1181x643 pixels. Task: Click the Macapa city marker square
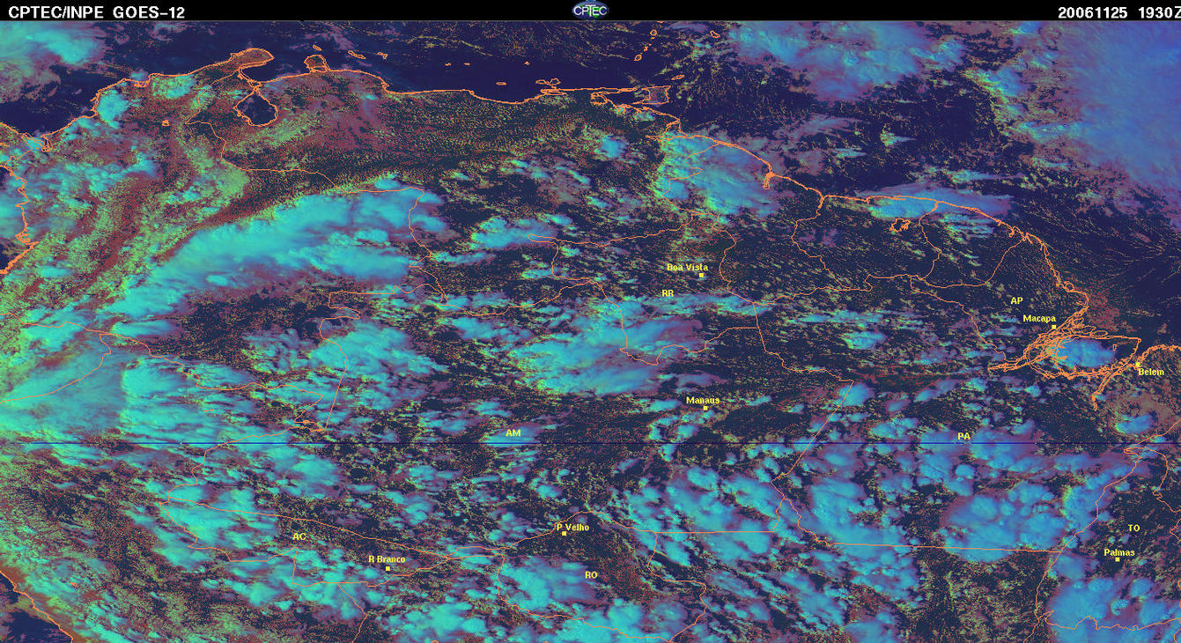[x=1053, y=327]
